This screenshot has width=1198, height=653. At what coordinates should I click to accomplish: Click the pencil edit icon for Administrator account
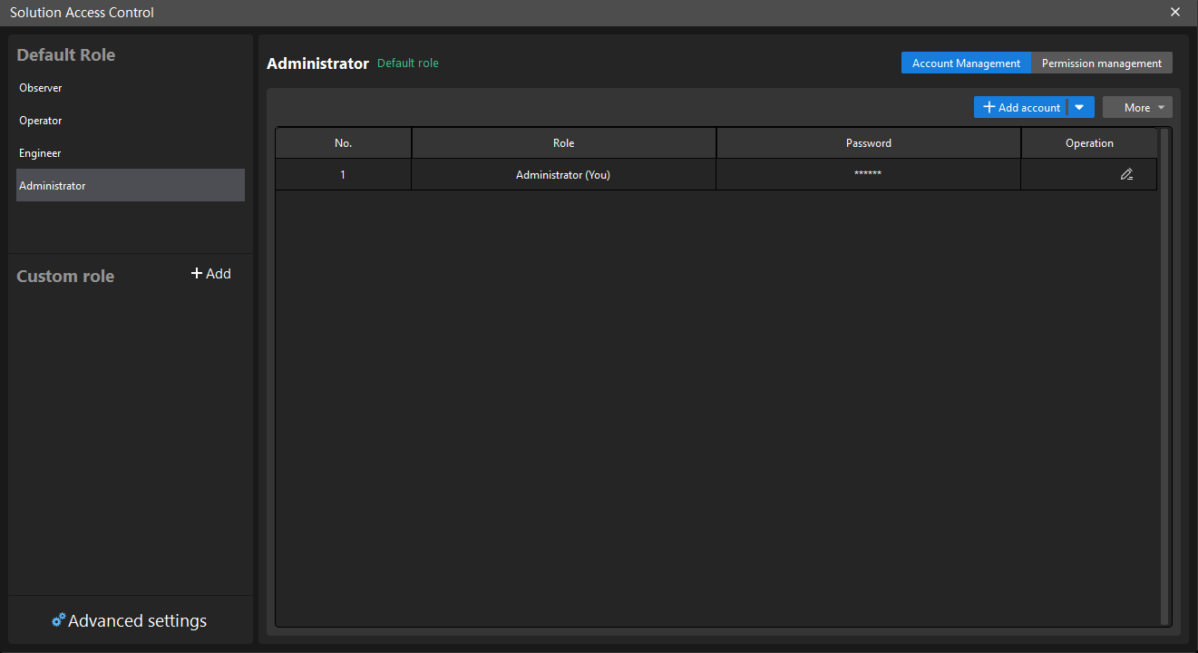[x=1126, y=174]
